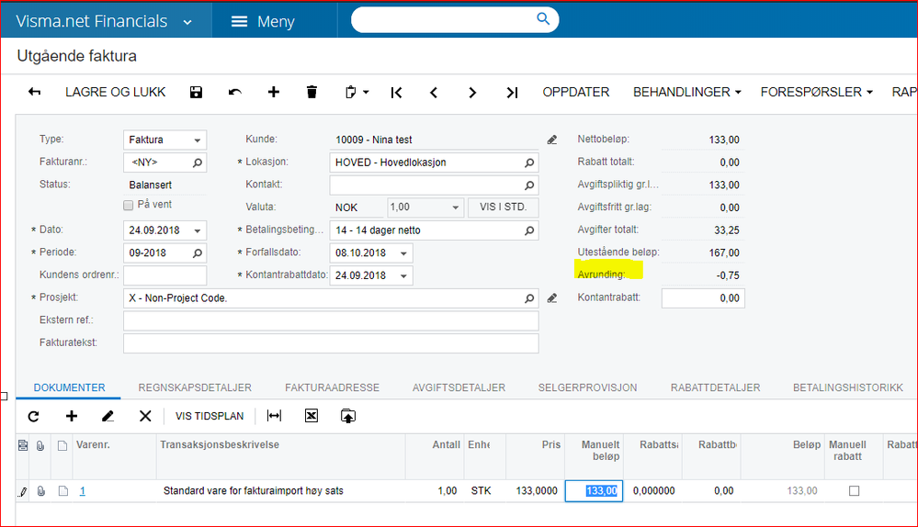Open Kontakt lookup magnifier

pos(529,185)
